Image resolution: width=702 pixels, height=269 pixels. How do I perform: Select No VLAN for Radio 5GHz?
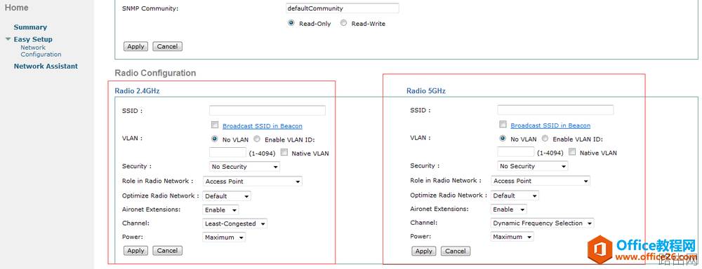click(503, 139)
